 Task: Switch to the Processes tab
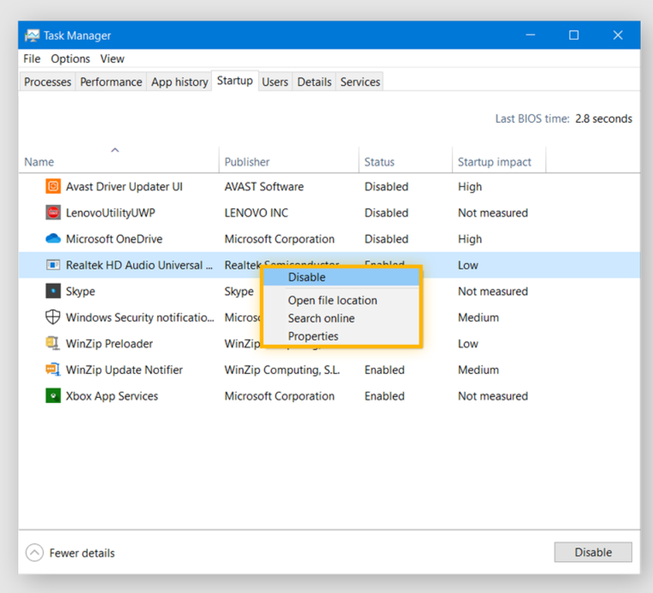pyautogui.click(x=47, y=82)
